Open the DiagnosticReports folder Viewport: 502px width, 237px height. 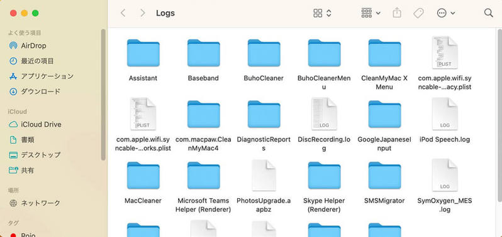click(x=264, y=114)
